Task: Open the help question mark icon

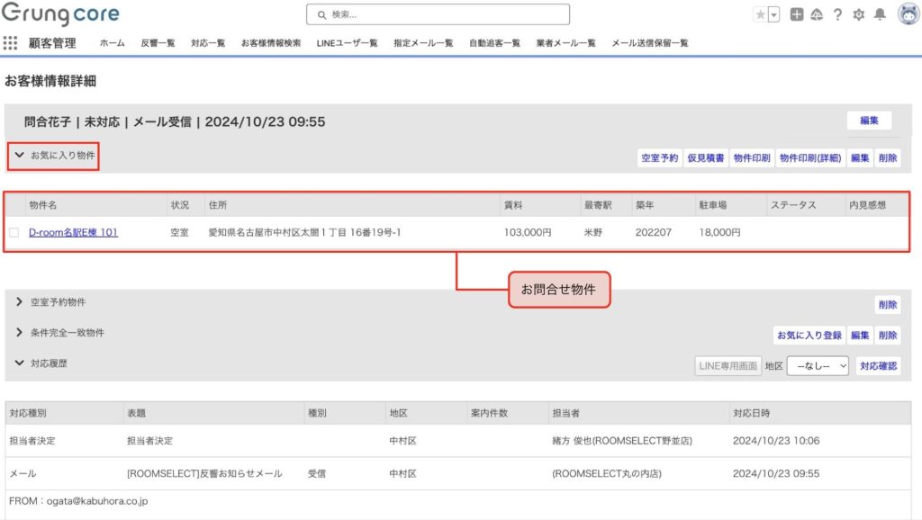Action: tap(837, 14)
